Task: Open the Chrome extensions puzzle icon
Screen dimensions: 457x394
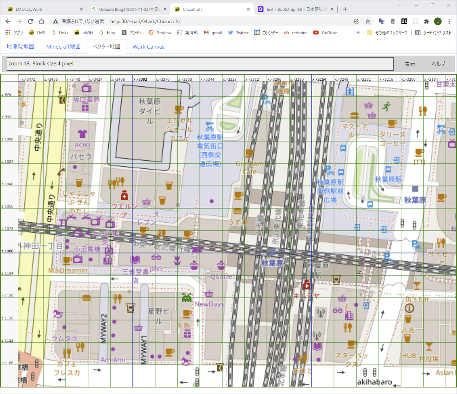Action: click(426, 21)
